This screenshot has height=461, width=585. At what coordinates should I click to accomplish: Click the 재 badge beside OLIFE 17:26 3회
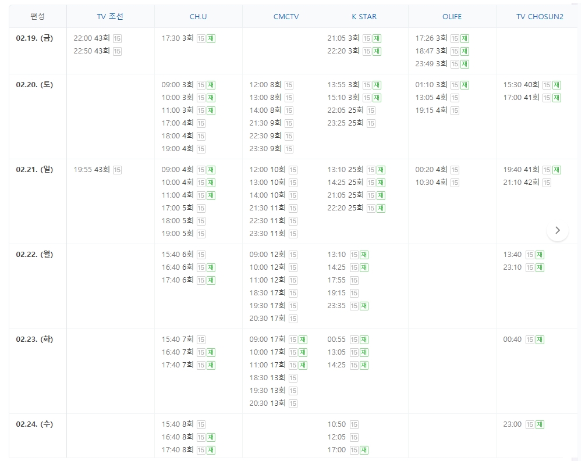[x=465, y=38]
